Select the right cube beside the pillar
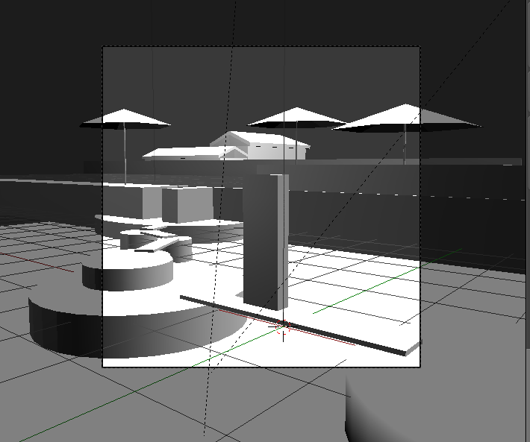530x442 pixels. click(187, 204)
